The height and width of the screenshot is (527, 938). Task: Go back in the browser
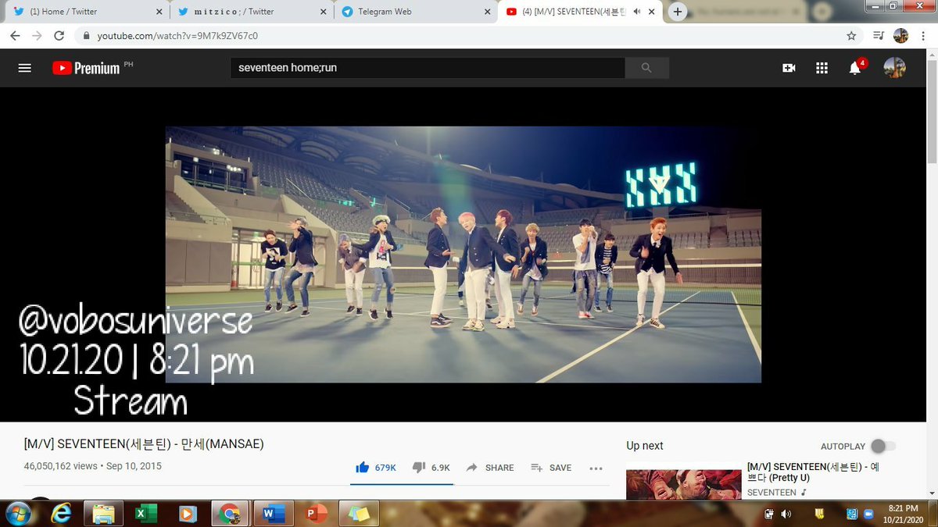pos(14,36)
